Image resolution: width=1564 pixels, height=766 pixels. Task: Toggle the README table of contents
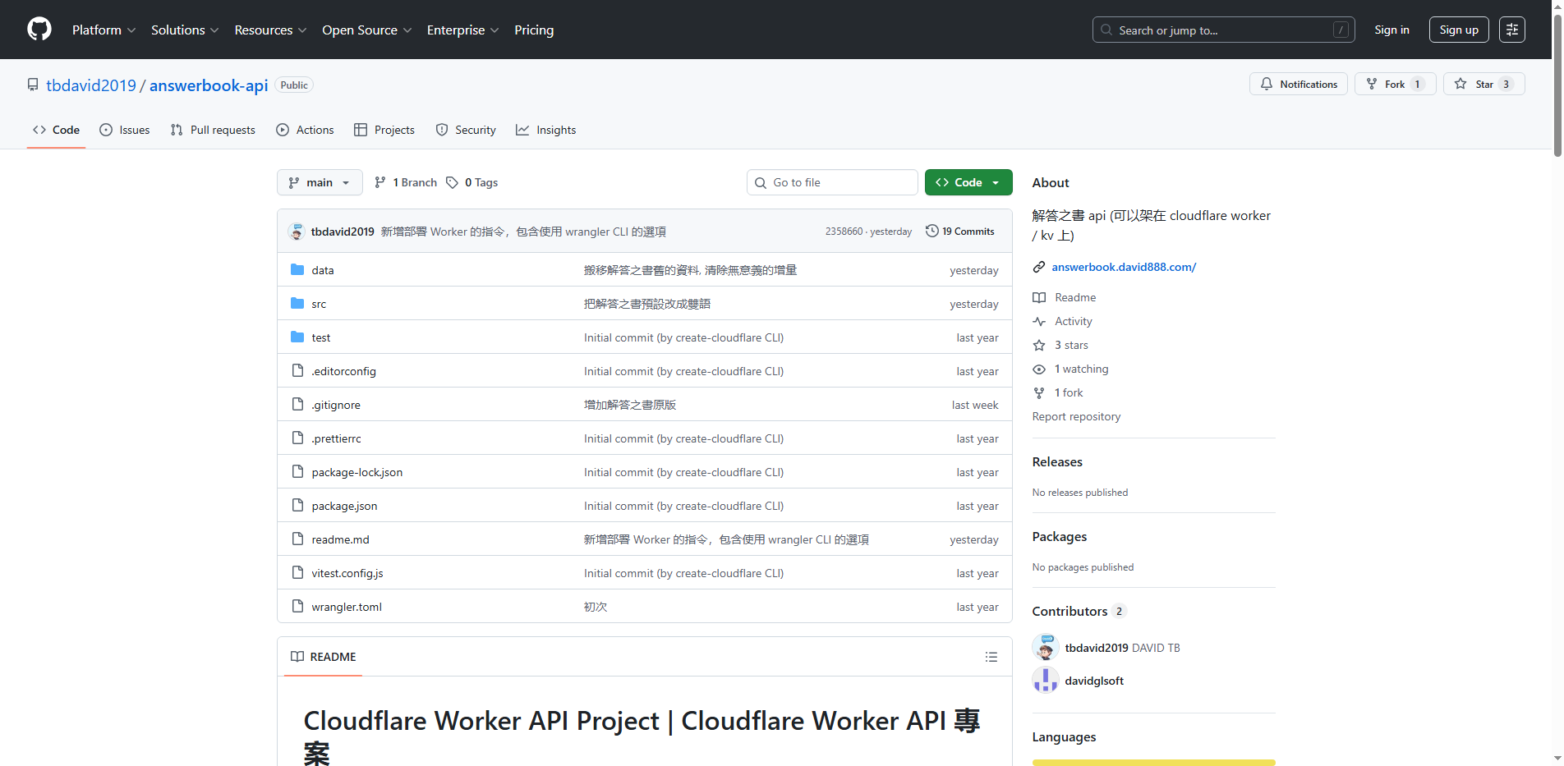991,657
